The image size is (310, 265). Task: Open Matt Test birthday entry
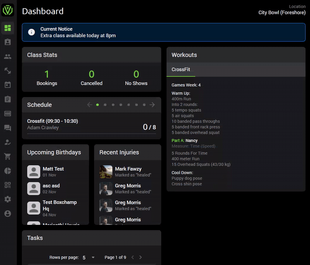tap(56, 172)
